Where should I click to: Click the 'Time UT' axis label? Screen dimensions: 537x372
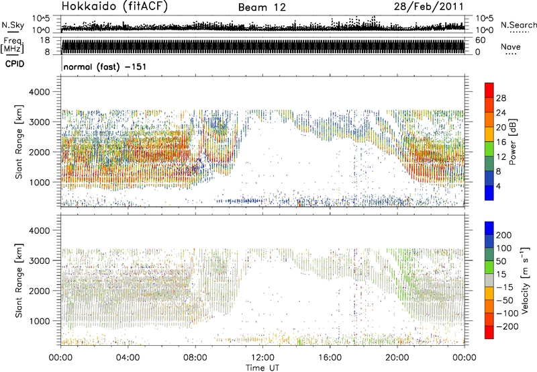pyautogui.click(x=262, y=368)
